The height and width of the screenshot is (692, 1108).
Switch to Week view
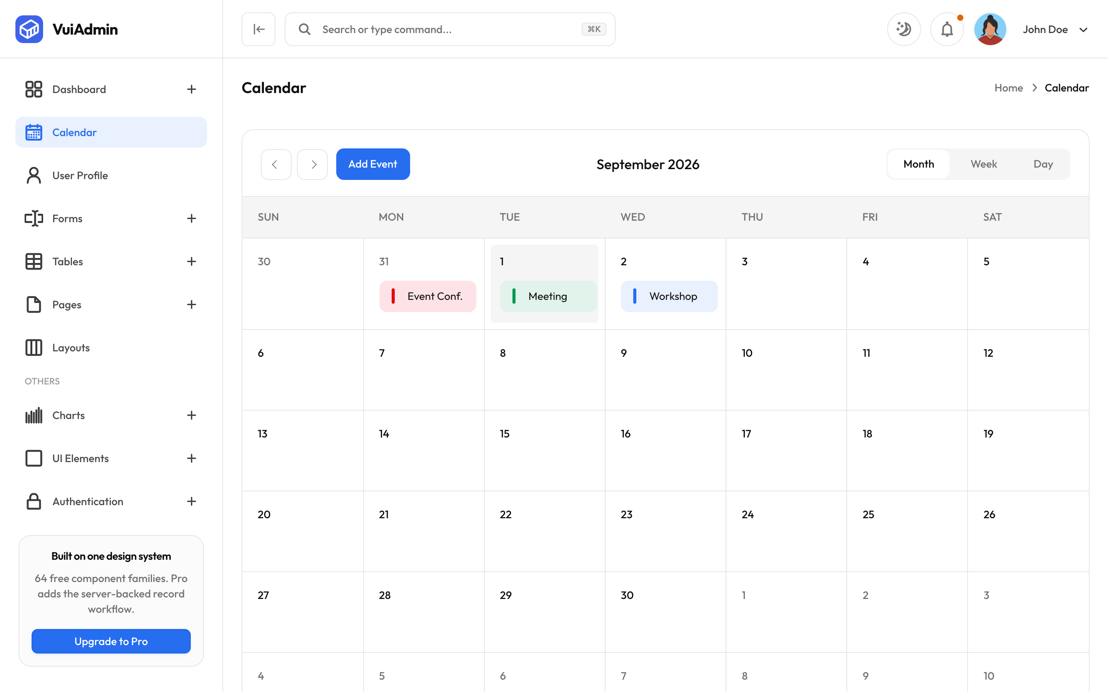[983, 164]
